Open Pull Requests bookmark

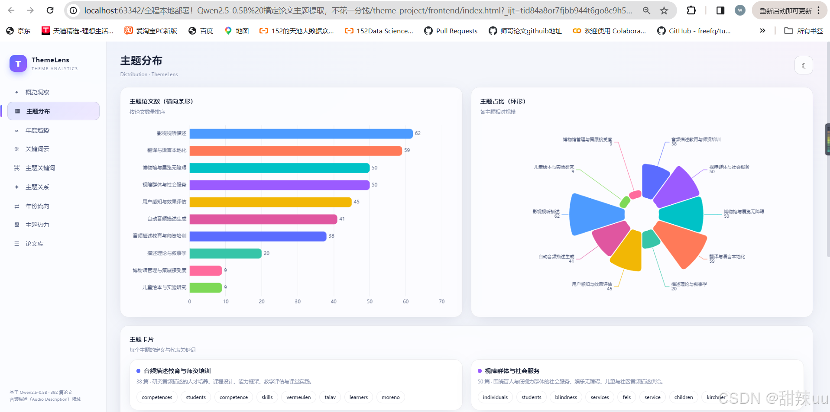coord(451,31)
